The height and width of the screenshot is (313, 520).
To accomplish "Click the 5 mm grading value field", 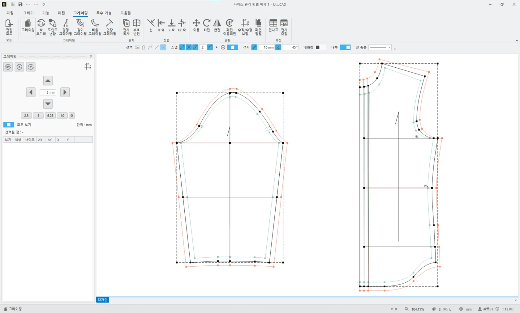I will pos(48,92).
